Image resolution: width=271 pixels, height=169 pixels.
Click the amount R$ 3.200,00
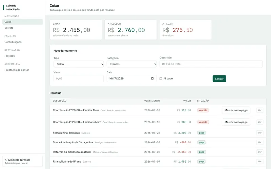point(182,133)
